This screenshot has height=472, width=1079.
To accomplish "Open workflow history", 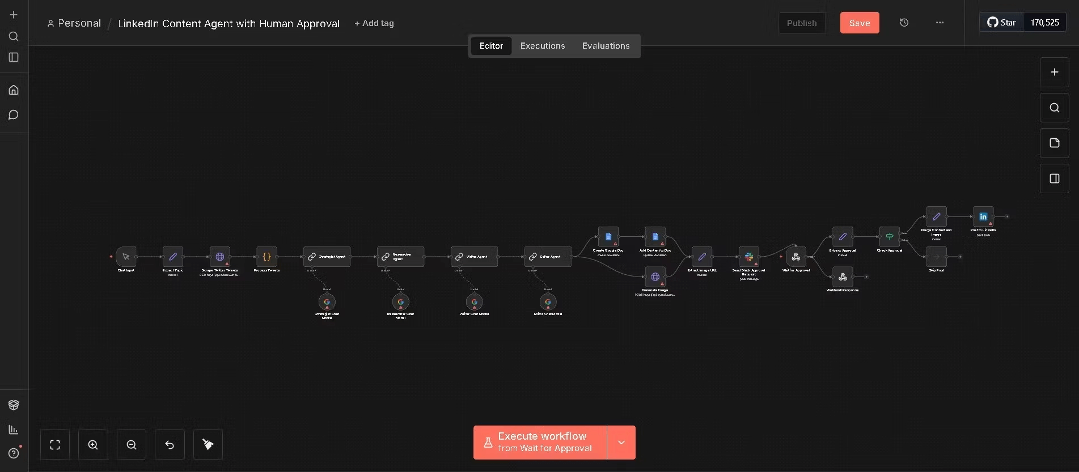I will (904, 23).
